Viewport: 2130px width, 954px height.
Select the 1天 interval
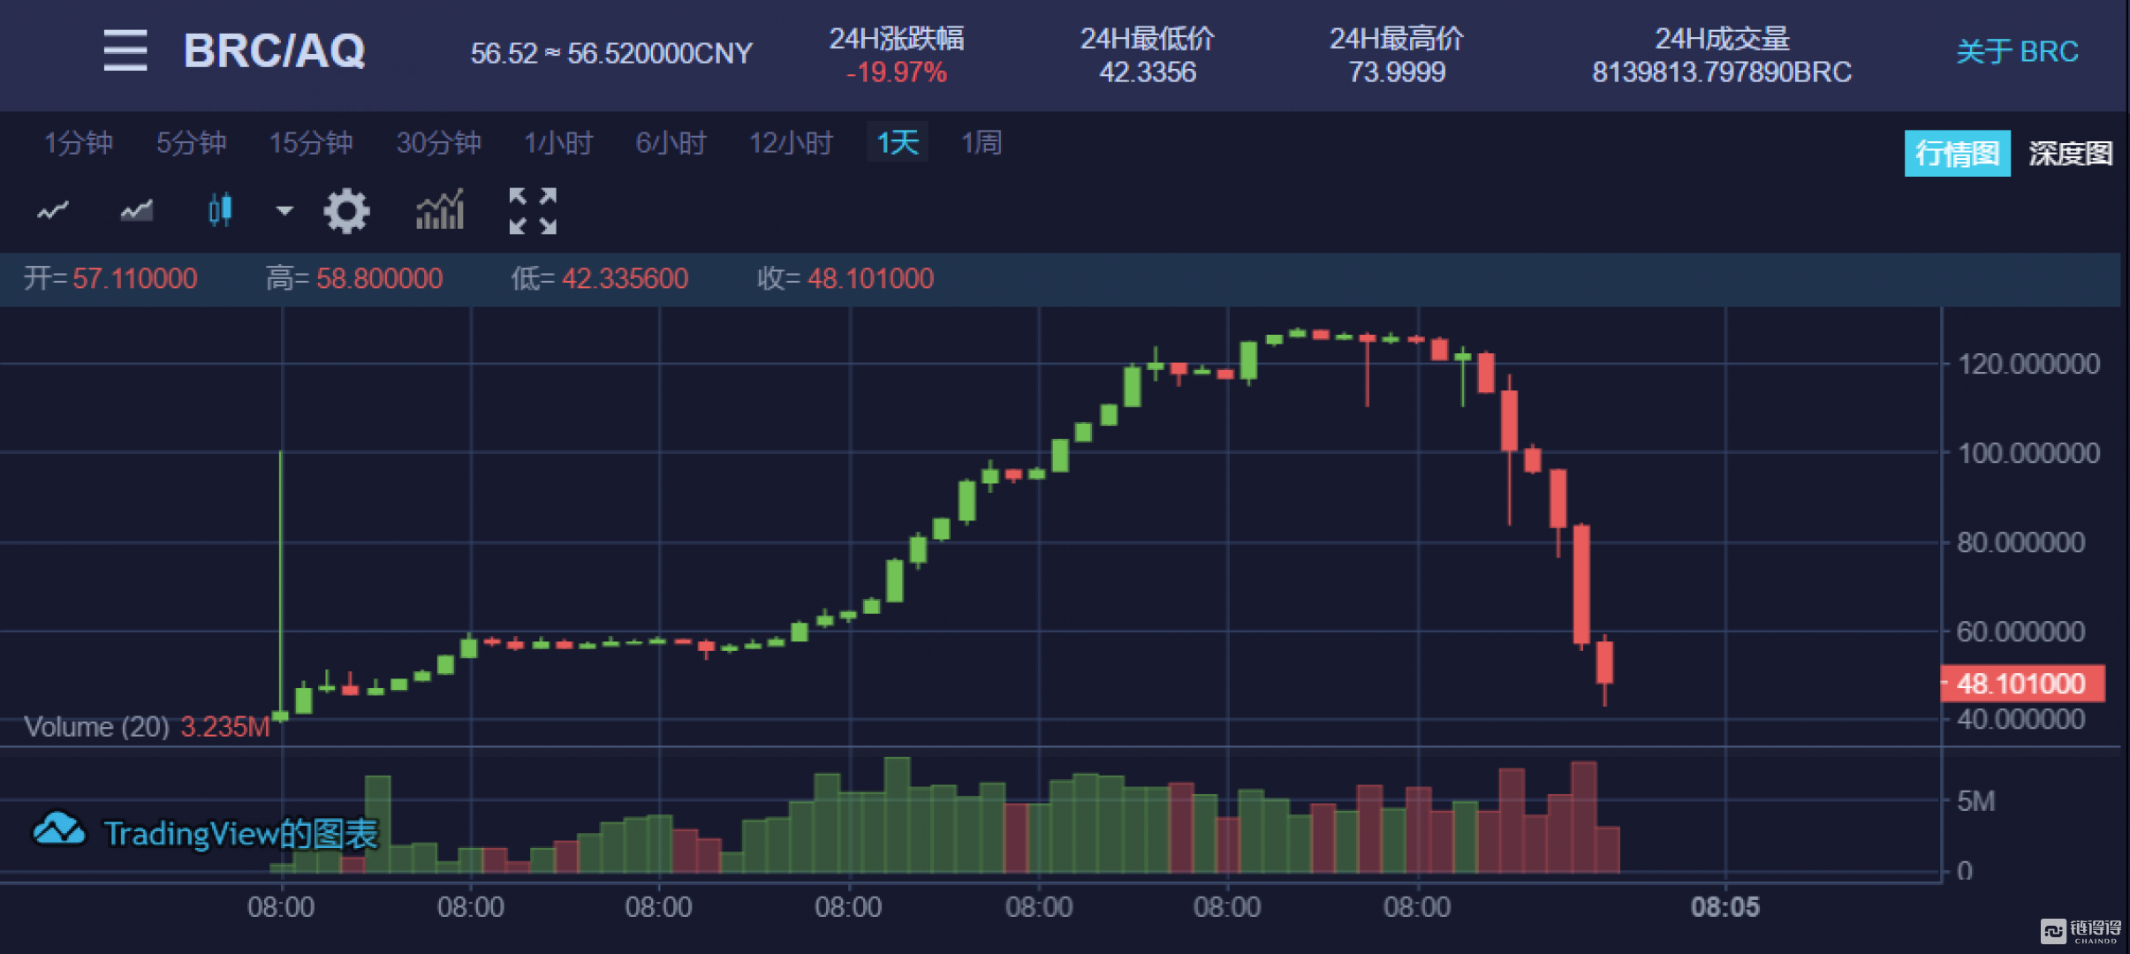tap(897, 142)
